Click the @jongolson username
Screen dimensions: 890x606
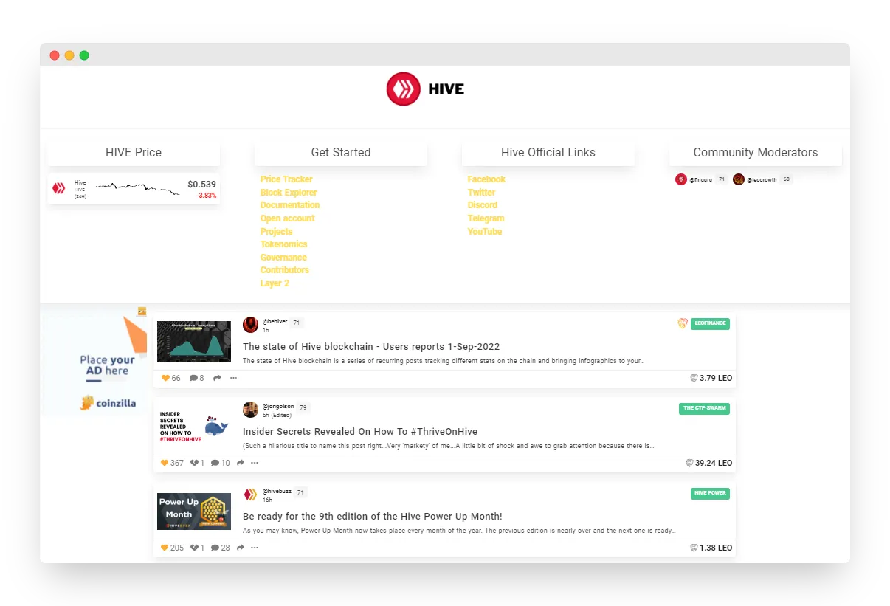point(278,407)
